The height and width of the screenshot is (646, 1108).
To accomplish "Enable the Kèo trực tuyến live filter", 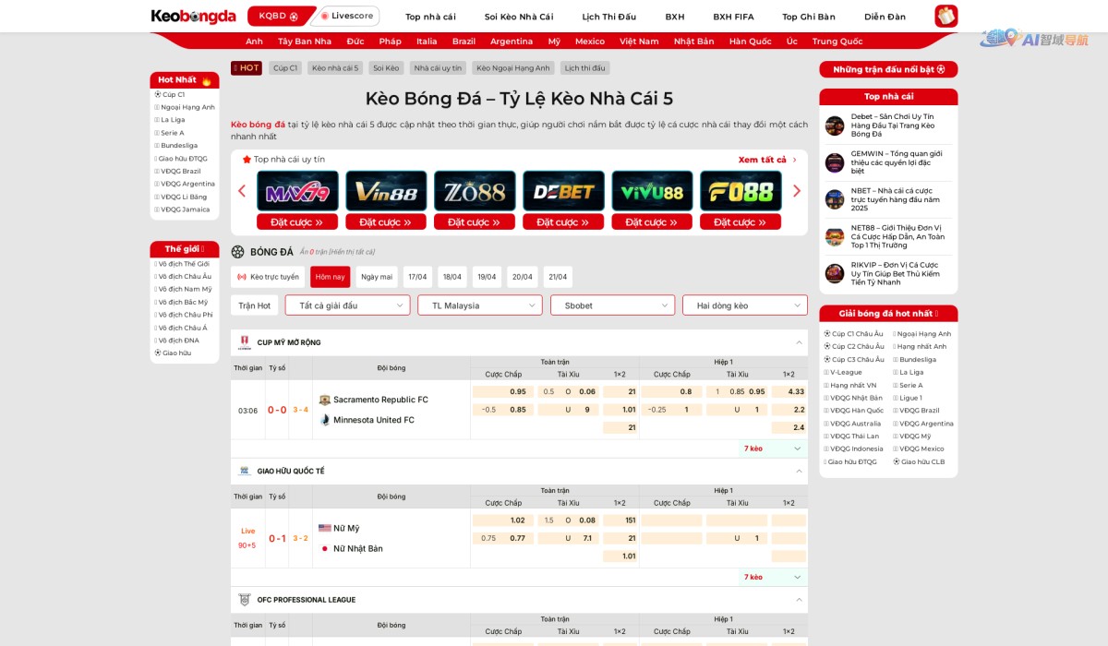I will [268, 277].
